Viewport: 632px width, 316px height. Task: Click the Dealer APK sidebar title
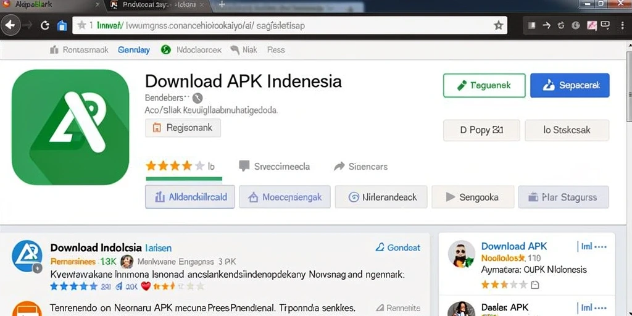point(505,307)
